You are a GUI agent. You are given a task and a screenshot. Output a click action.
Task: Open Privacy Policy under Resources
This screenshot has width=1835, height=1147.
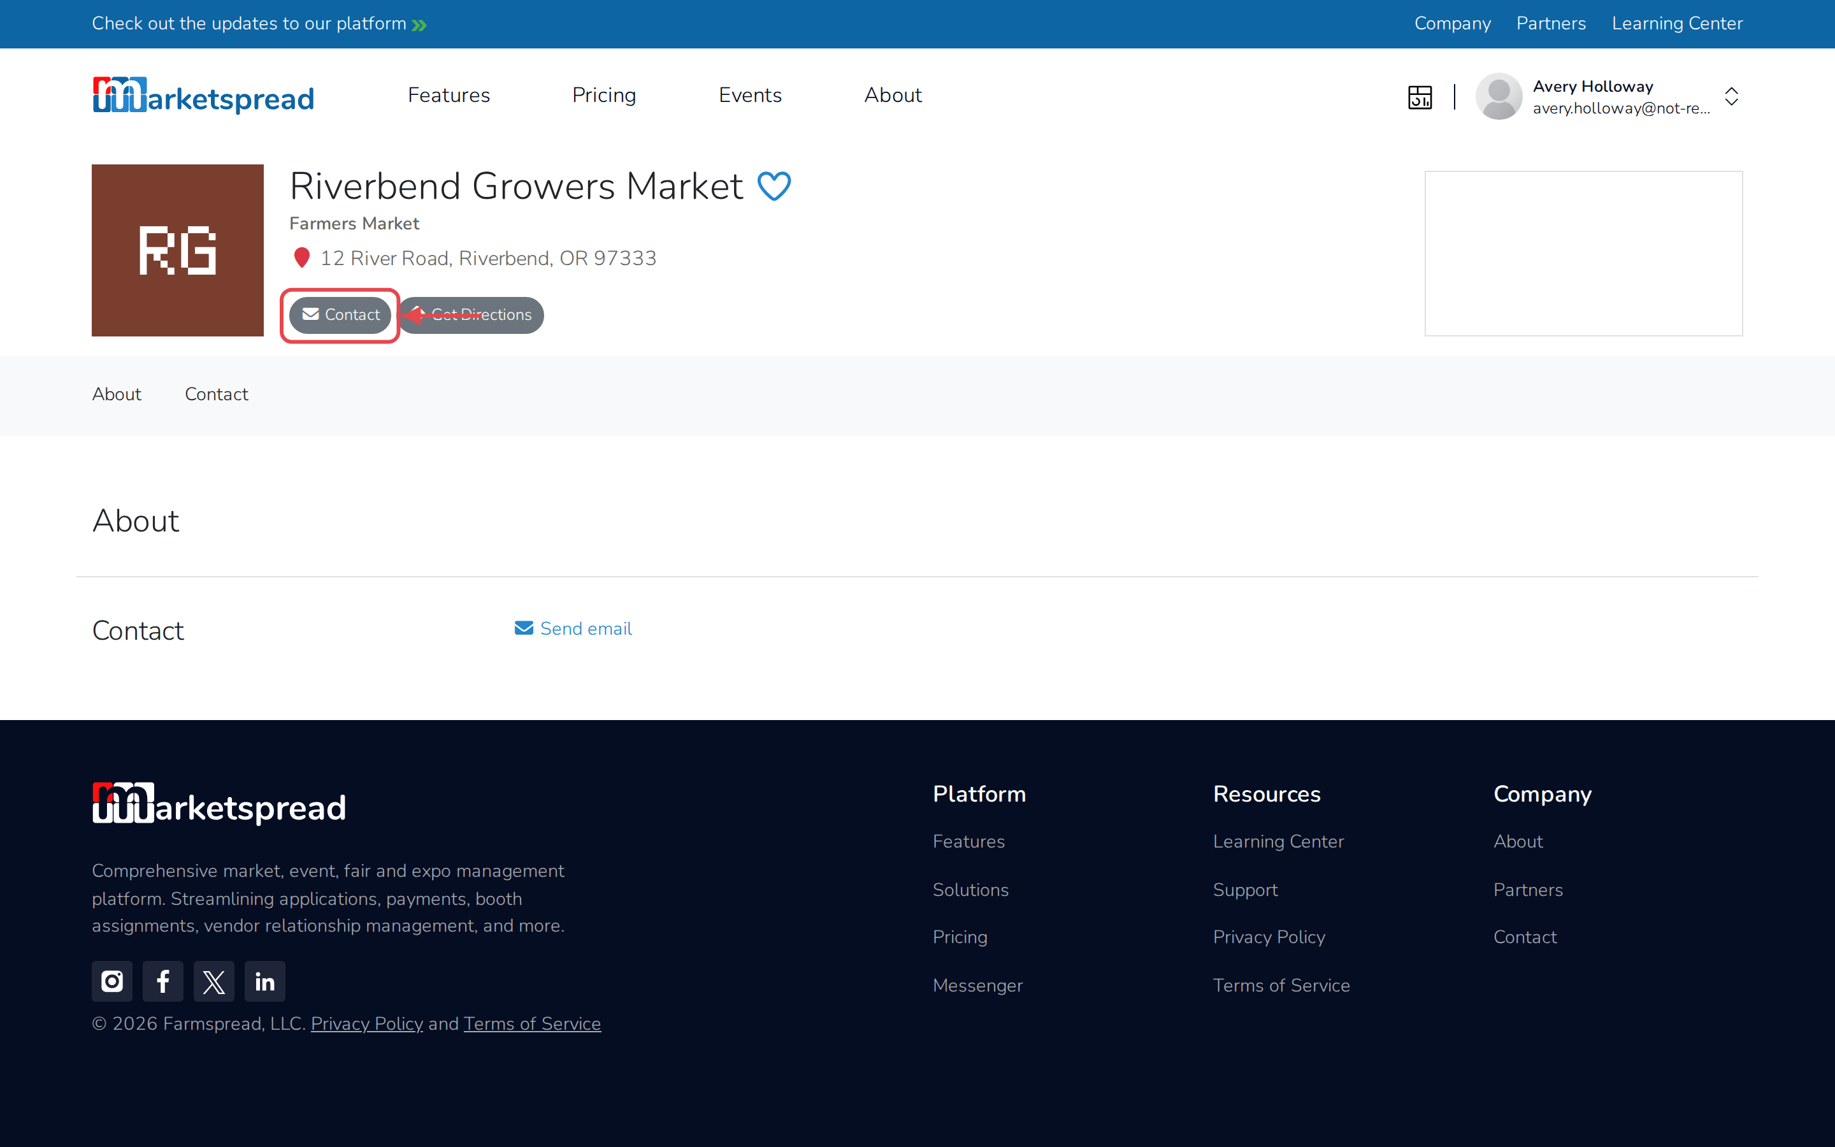pos(1269,937)
